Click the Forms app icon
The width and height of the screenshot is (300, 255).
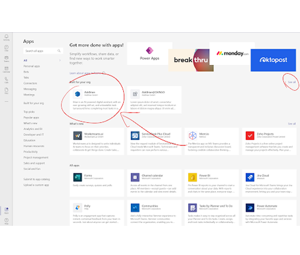(x=78, y=178)
